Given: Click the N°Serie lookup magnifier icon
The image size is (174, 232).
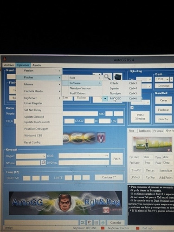Looking at the screenshot, I should coord(44,162).
